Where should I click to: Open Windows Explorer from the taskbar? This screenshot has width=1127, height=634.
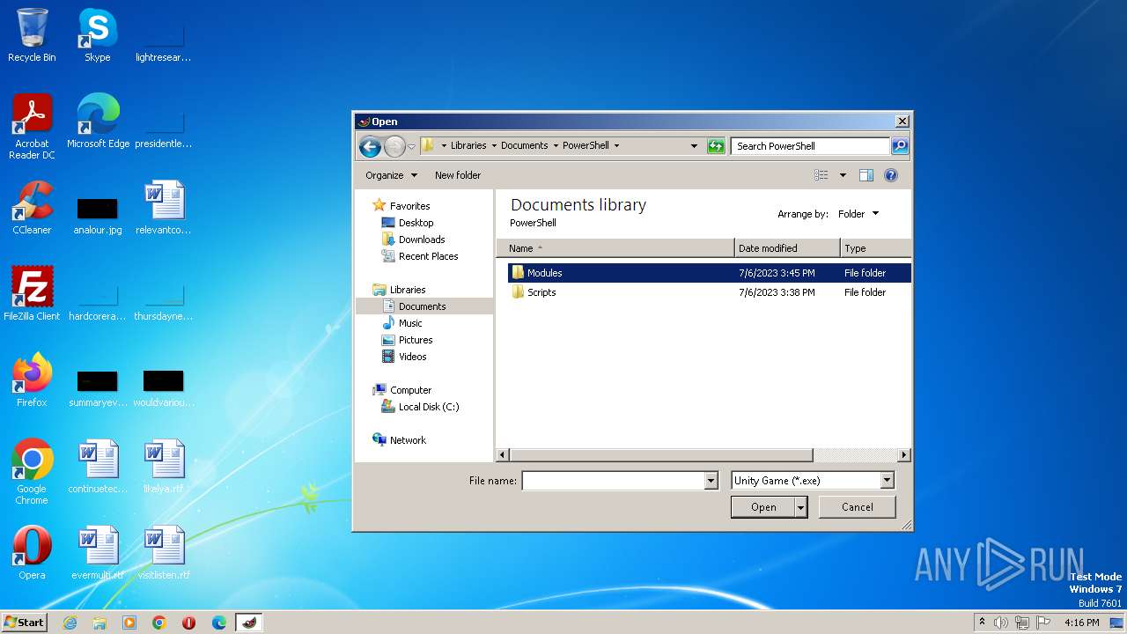click(x=99, y=623)
